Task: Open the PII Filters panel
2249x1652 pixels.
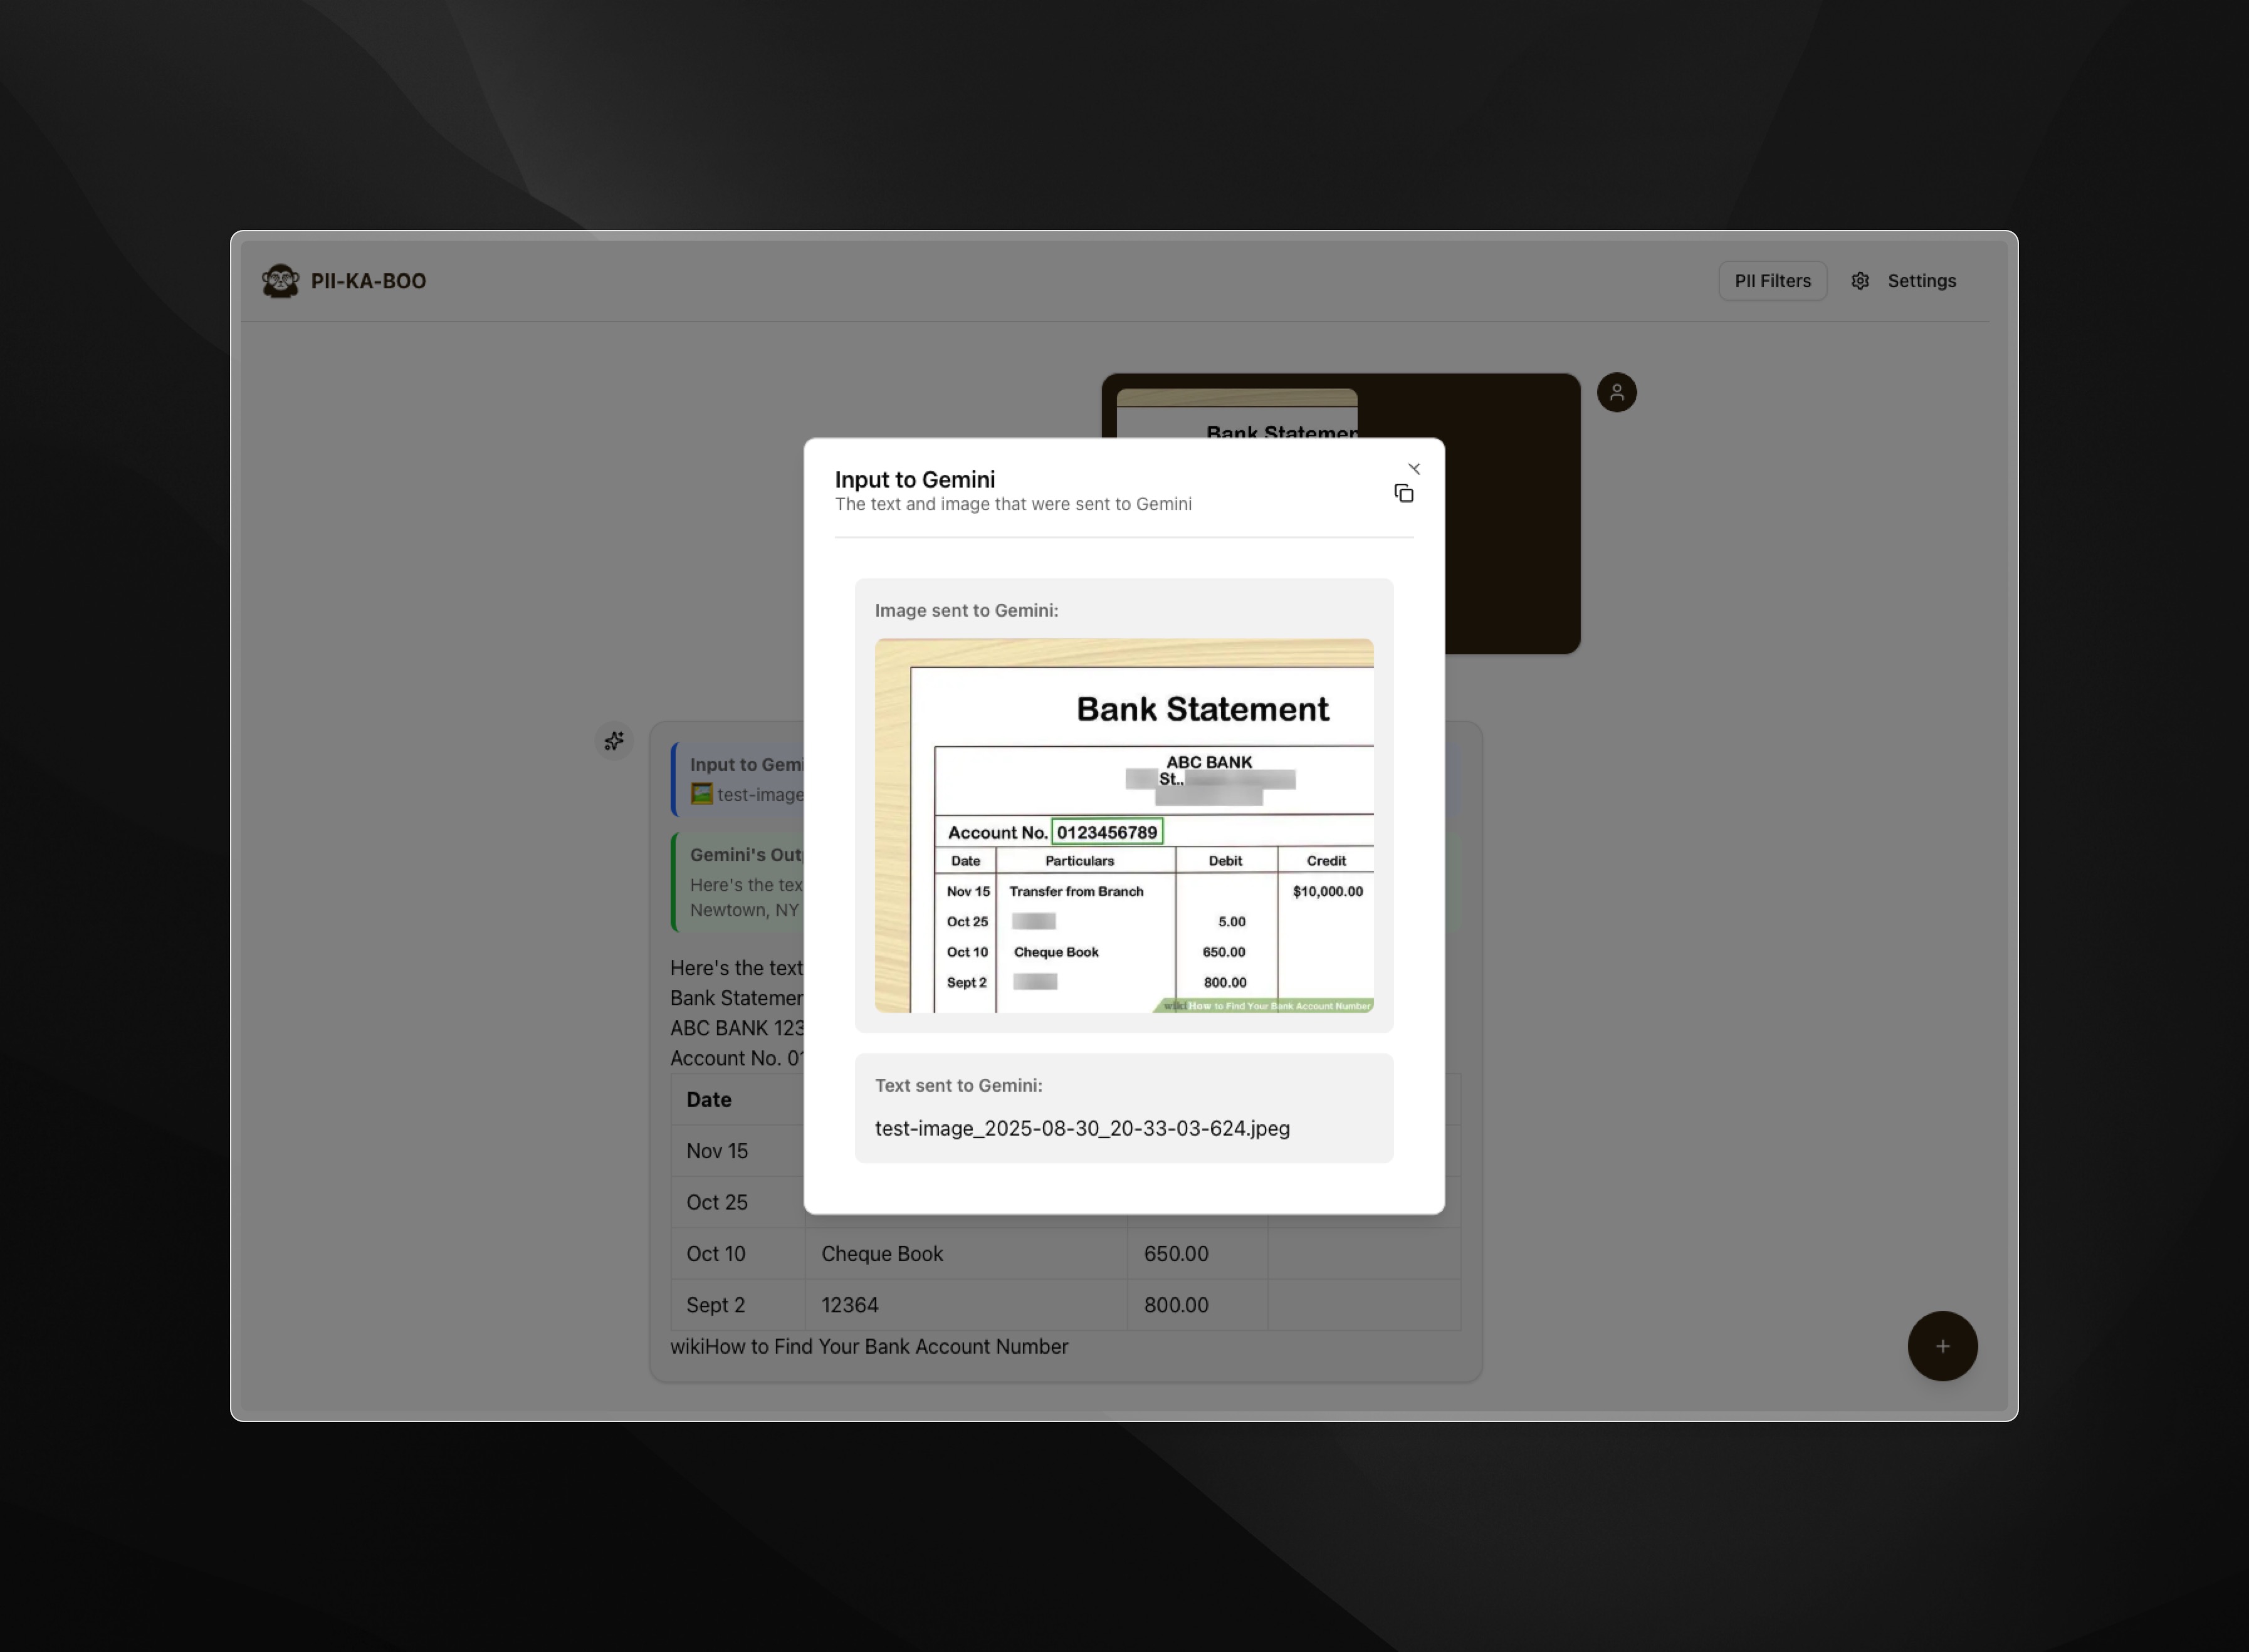Action: (x=1772, y=281)
